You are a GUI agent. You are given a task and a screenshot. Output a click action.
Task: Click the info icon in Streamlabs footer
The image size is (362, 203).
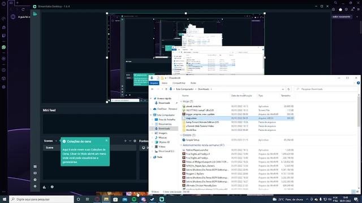pyautogui.click(x=52, y=187)
